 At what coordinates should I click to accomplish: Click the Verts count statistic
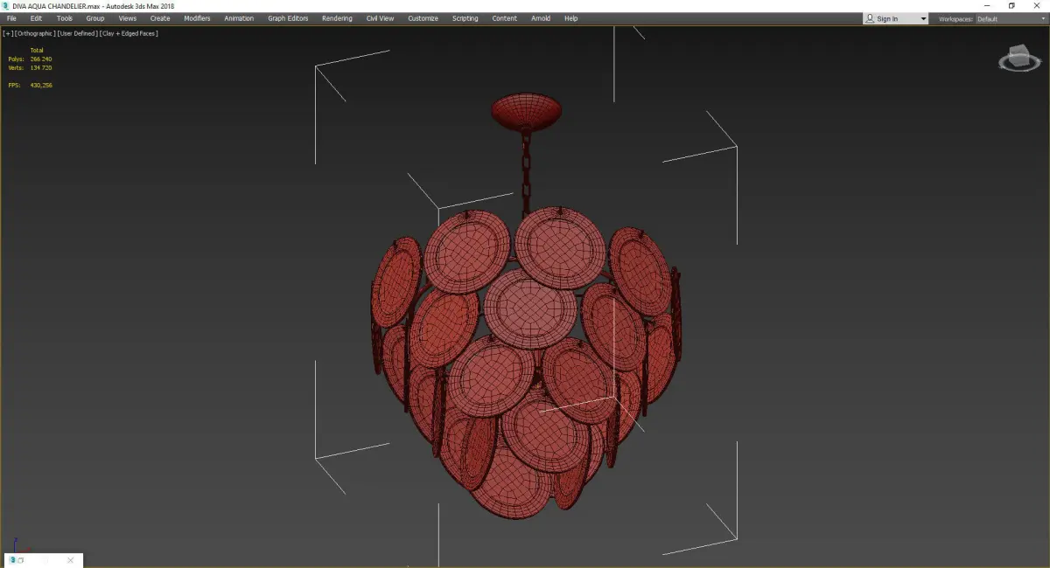coord(30,67)
